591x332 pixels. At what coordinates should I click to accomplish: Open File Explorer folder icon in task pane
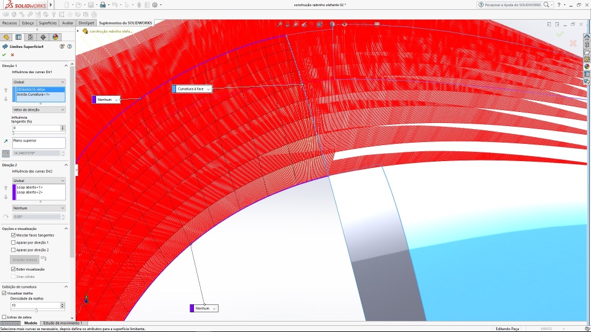[587, 52]
